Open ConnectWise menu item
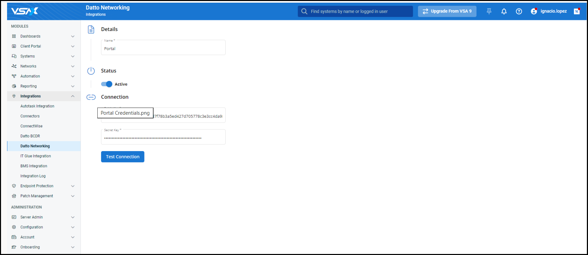This screenshot has width=588, height=255. coord(44,126)
